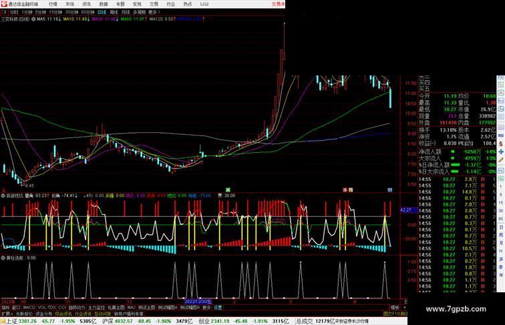Image resolution: width=505 pixels, height=325 pixels.
Task: Collapse the 扩展∧ panel at bottom left
Action: [7, 314]
